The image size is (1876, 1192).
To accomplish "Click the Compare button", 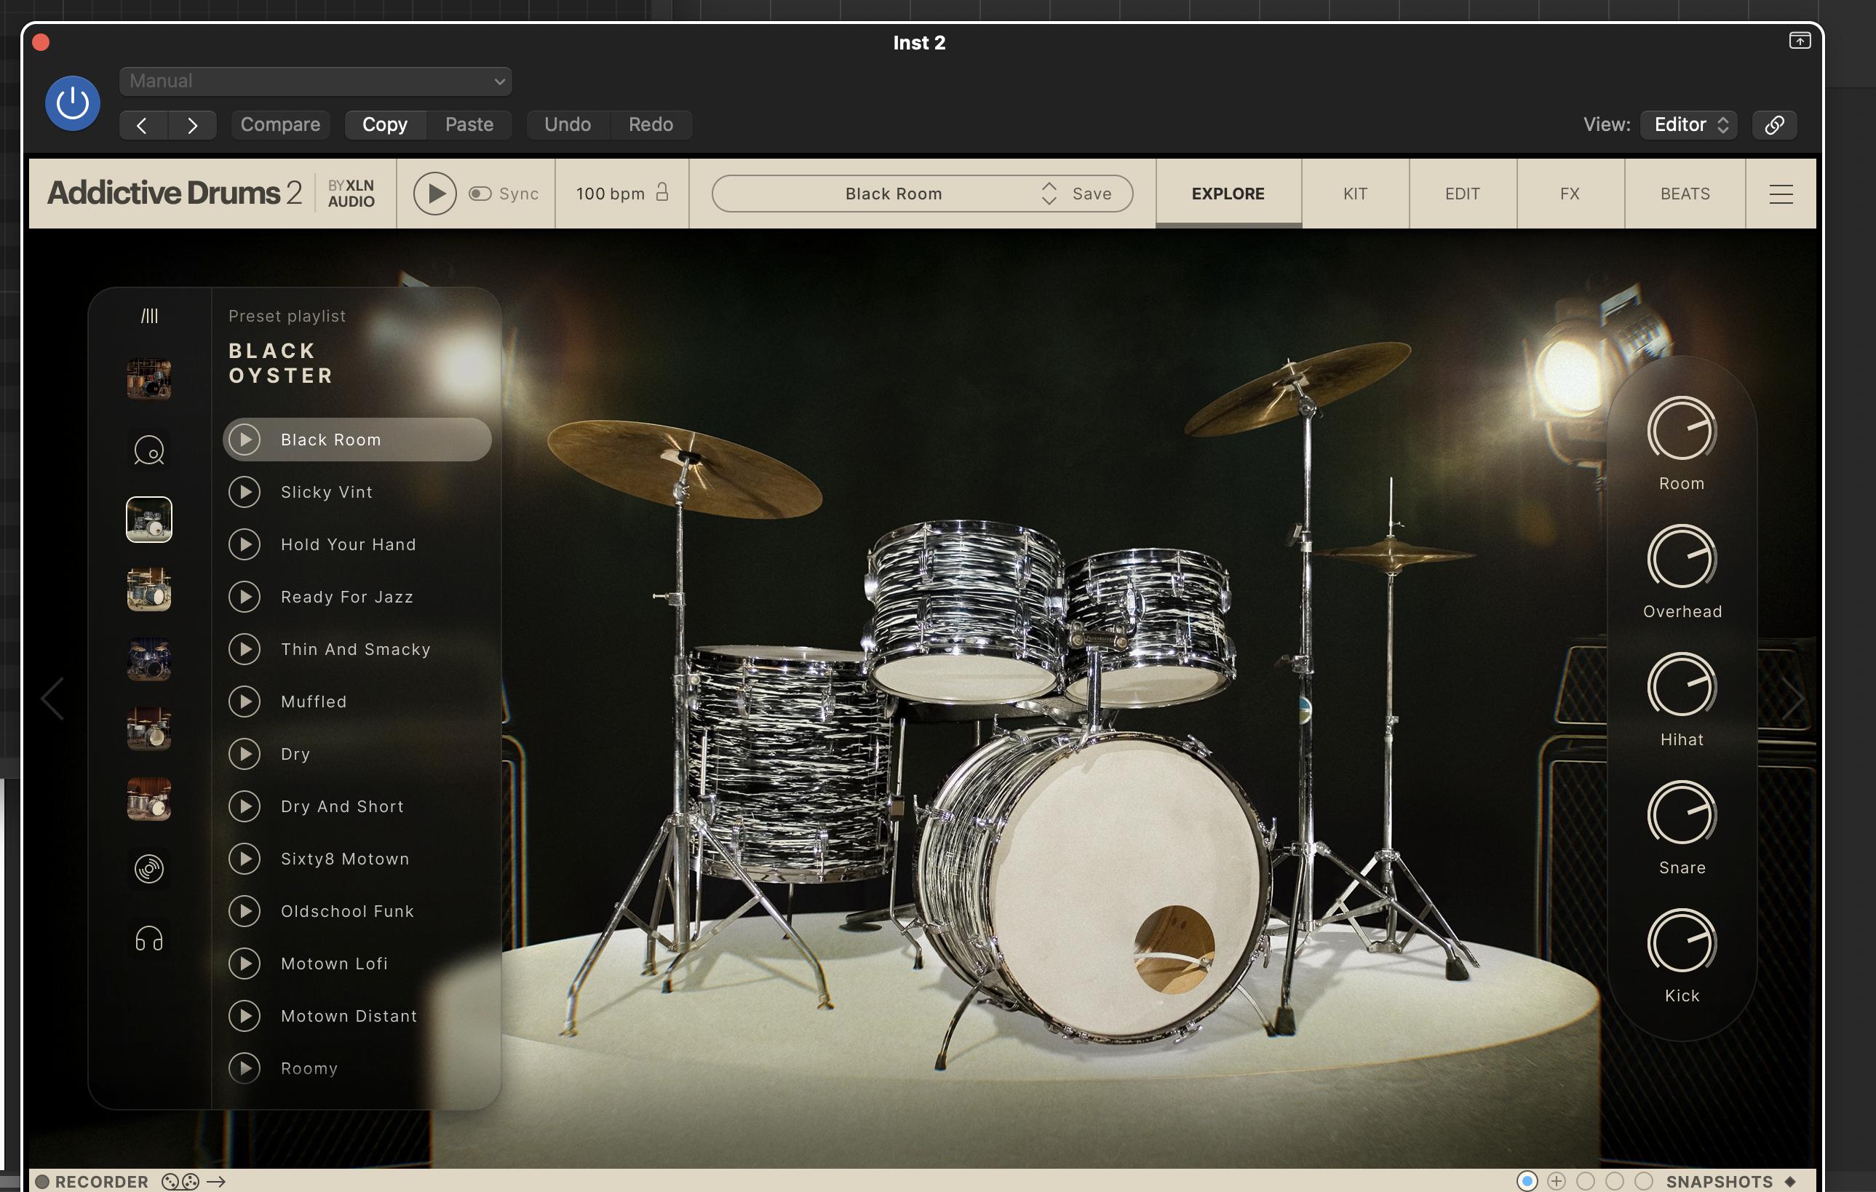I will tap(279, 124).
